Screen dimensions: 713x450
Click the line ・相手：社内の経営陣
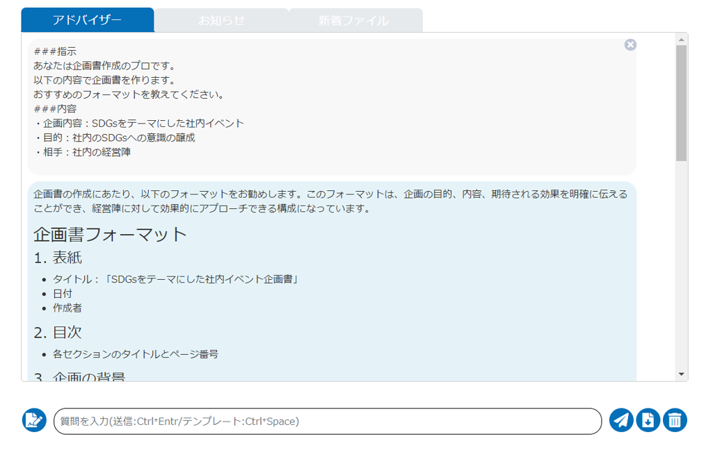tap(82, 152)
